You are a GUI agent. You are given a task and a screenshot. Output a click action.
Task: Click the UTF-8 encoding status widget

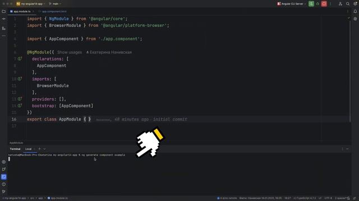[x=328, y=198]
